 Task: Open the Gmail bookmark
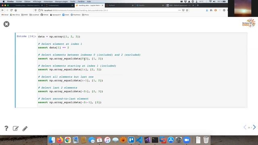pyautogui.click(x=5, y=15)
